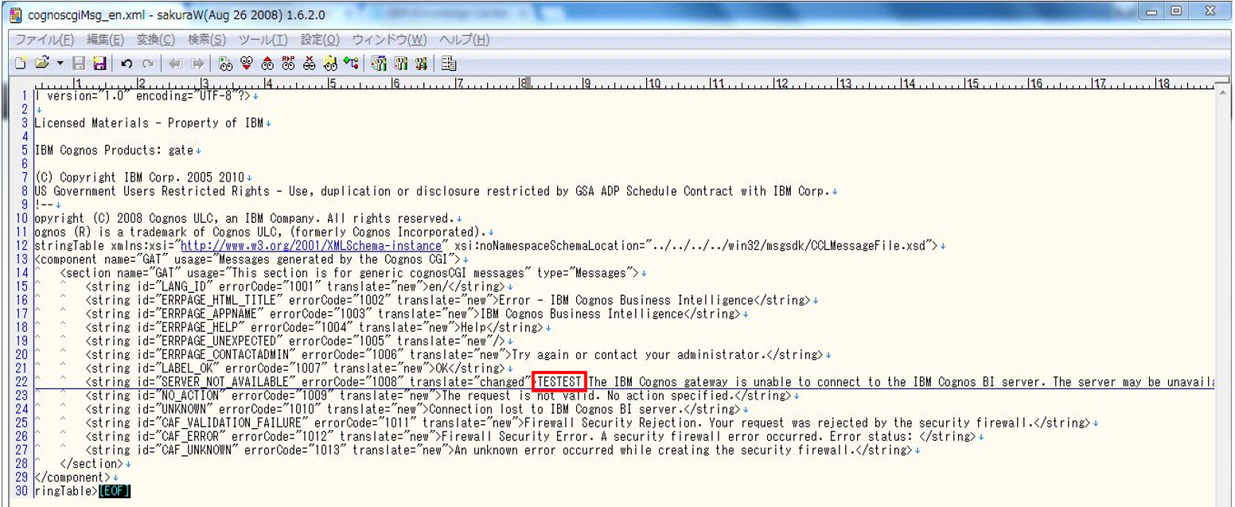The width and height of the screenshot is (1235, 507).
Task: Open the Replace (REP) binoculars tool
Action: coord(288,63)
